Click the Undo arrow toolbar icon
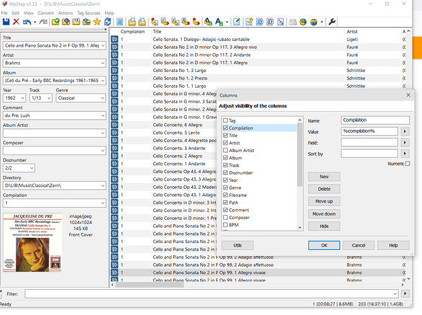The image size is (422, 315). click(x=27, y=22)
